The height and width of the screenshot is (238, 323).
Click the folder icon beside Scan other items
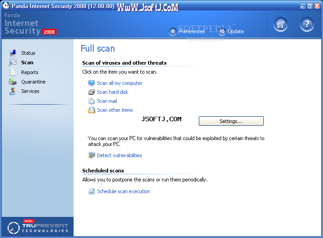pos(91,110)
